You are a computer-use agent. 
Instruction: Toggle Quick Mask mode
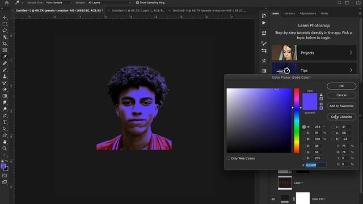click(x=5, y=176)
